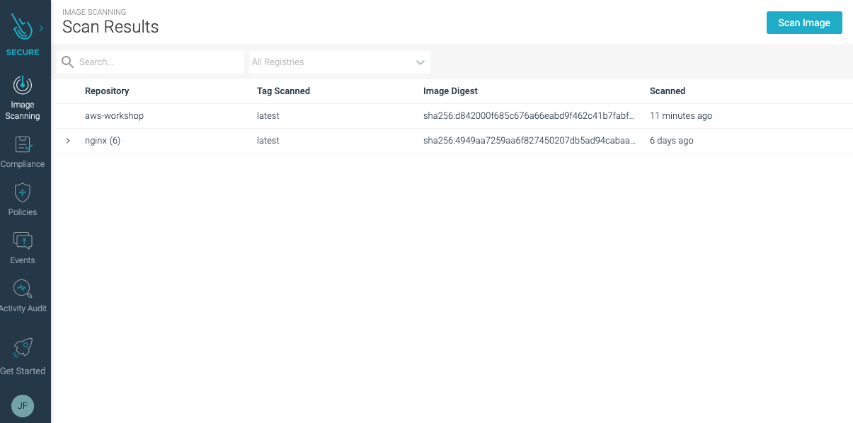
Task: Click the sha256:d842000f digest cell
Action: (529, 116)
